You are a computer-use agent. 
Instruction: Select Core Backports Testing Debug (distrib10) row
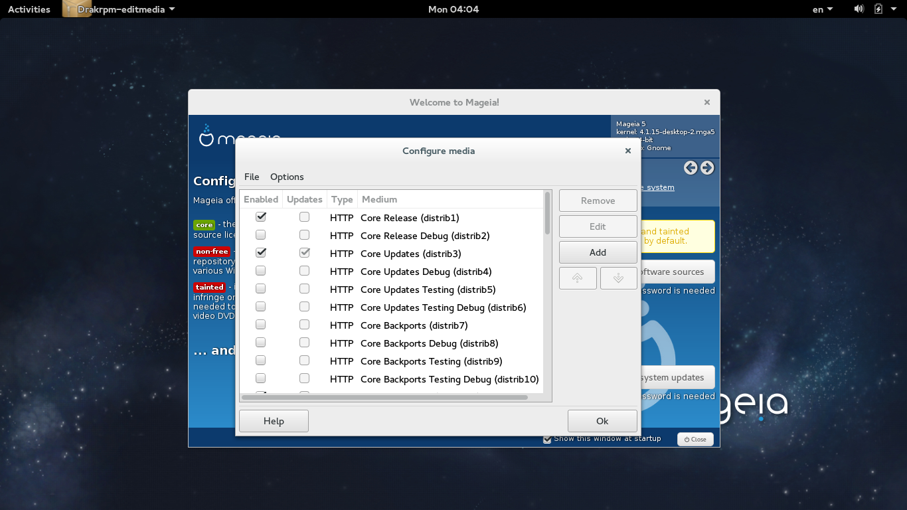tap(391, 379)
